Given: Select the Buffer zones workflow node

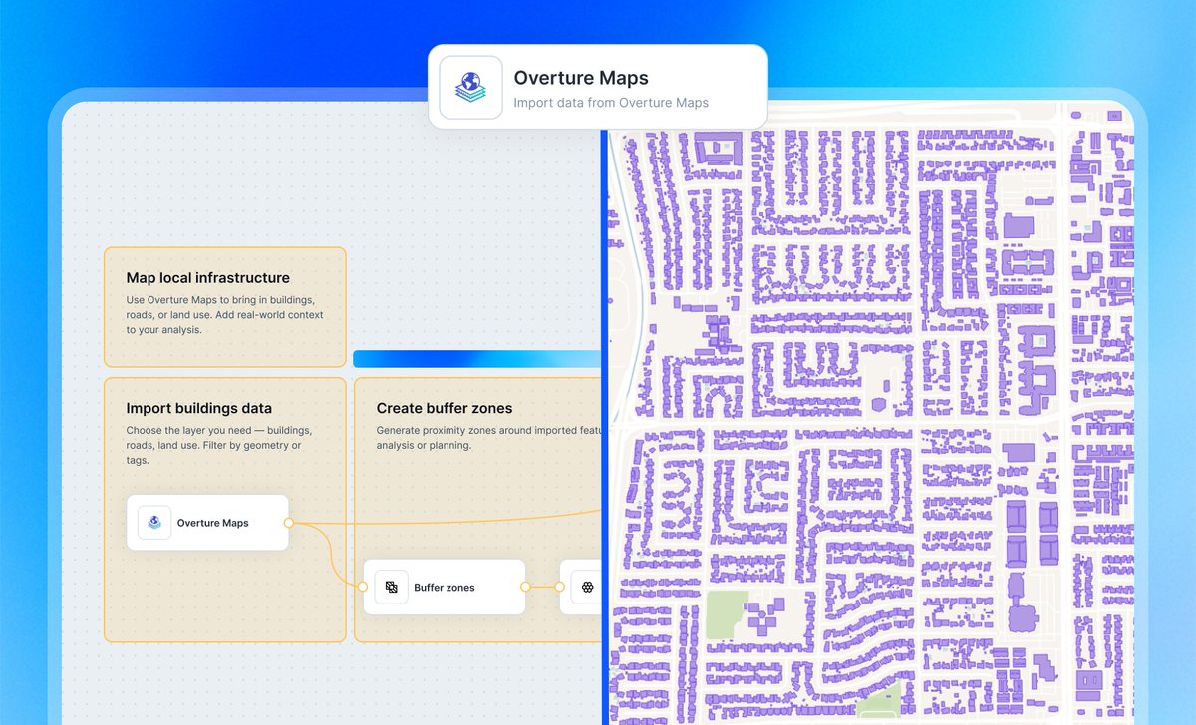Looking at the screenshot, I should (x=444, y=587).
